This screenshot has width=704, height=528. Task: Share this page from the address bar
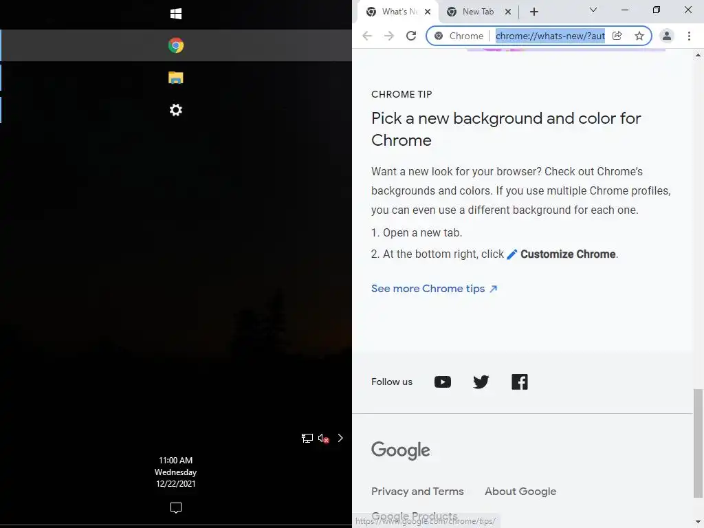point(617,36)
